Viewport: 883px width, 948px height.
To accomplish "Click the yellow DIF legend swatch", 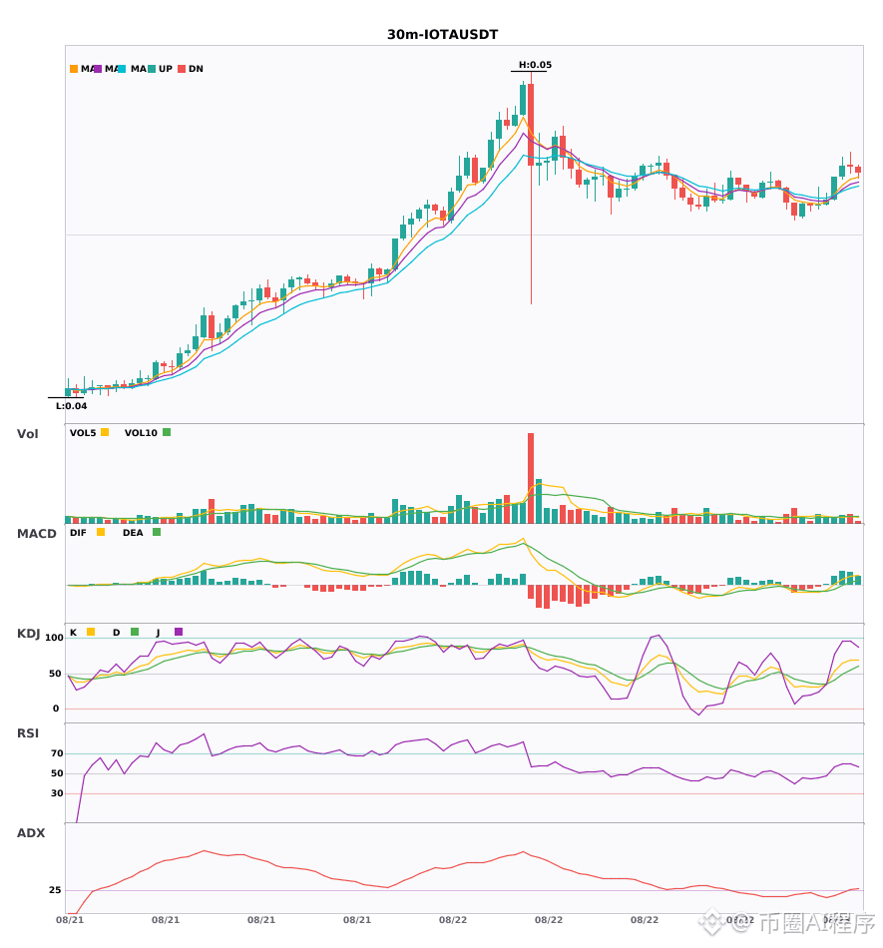I will tap(101, 532).
